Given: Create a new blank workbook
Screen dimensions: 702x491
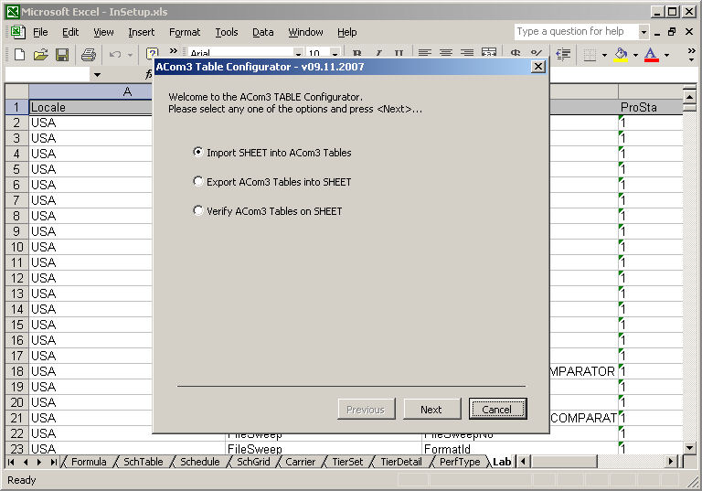Looking at the screenshot, I should point(19,55).
